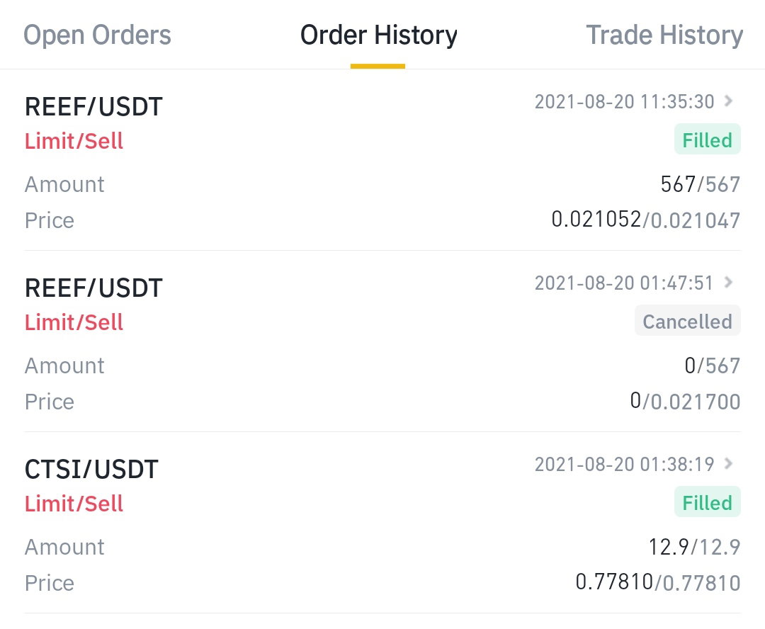765x629 pixels.
Task: Expand order details chevron at 11:35:30
Action: click(728, 101)
